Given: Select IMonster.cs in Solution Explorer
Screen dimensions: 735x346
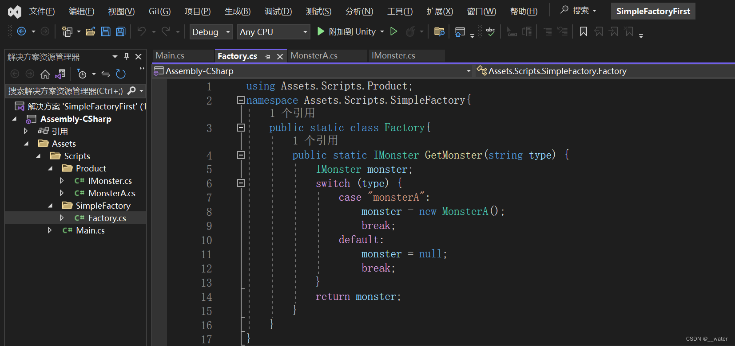Looking at the screenshot, I should click(x=110, y=181).
